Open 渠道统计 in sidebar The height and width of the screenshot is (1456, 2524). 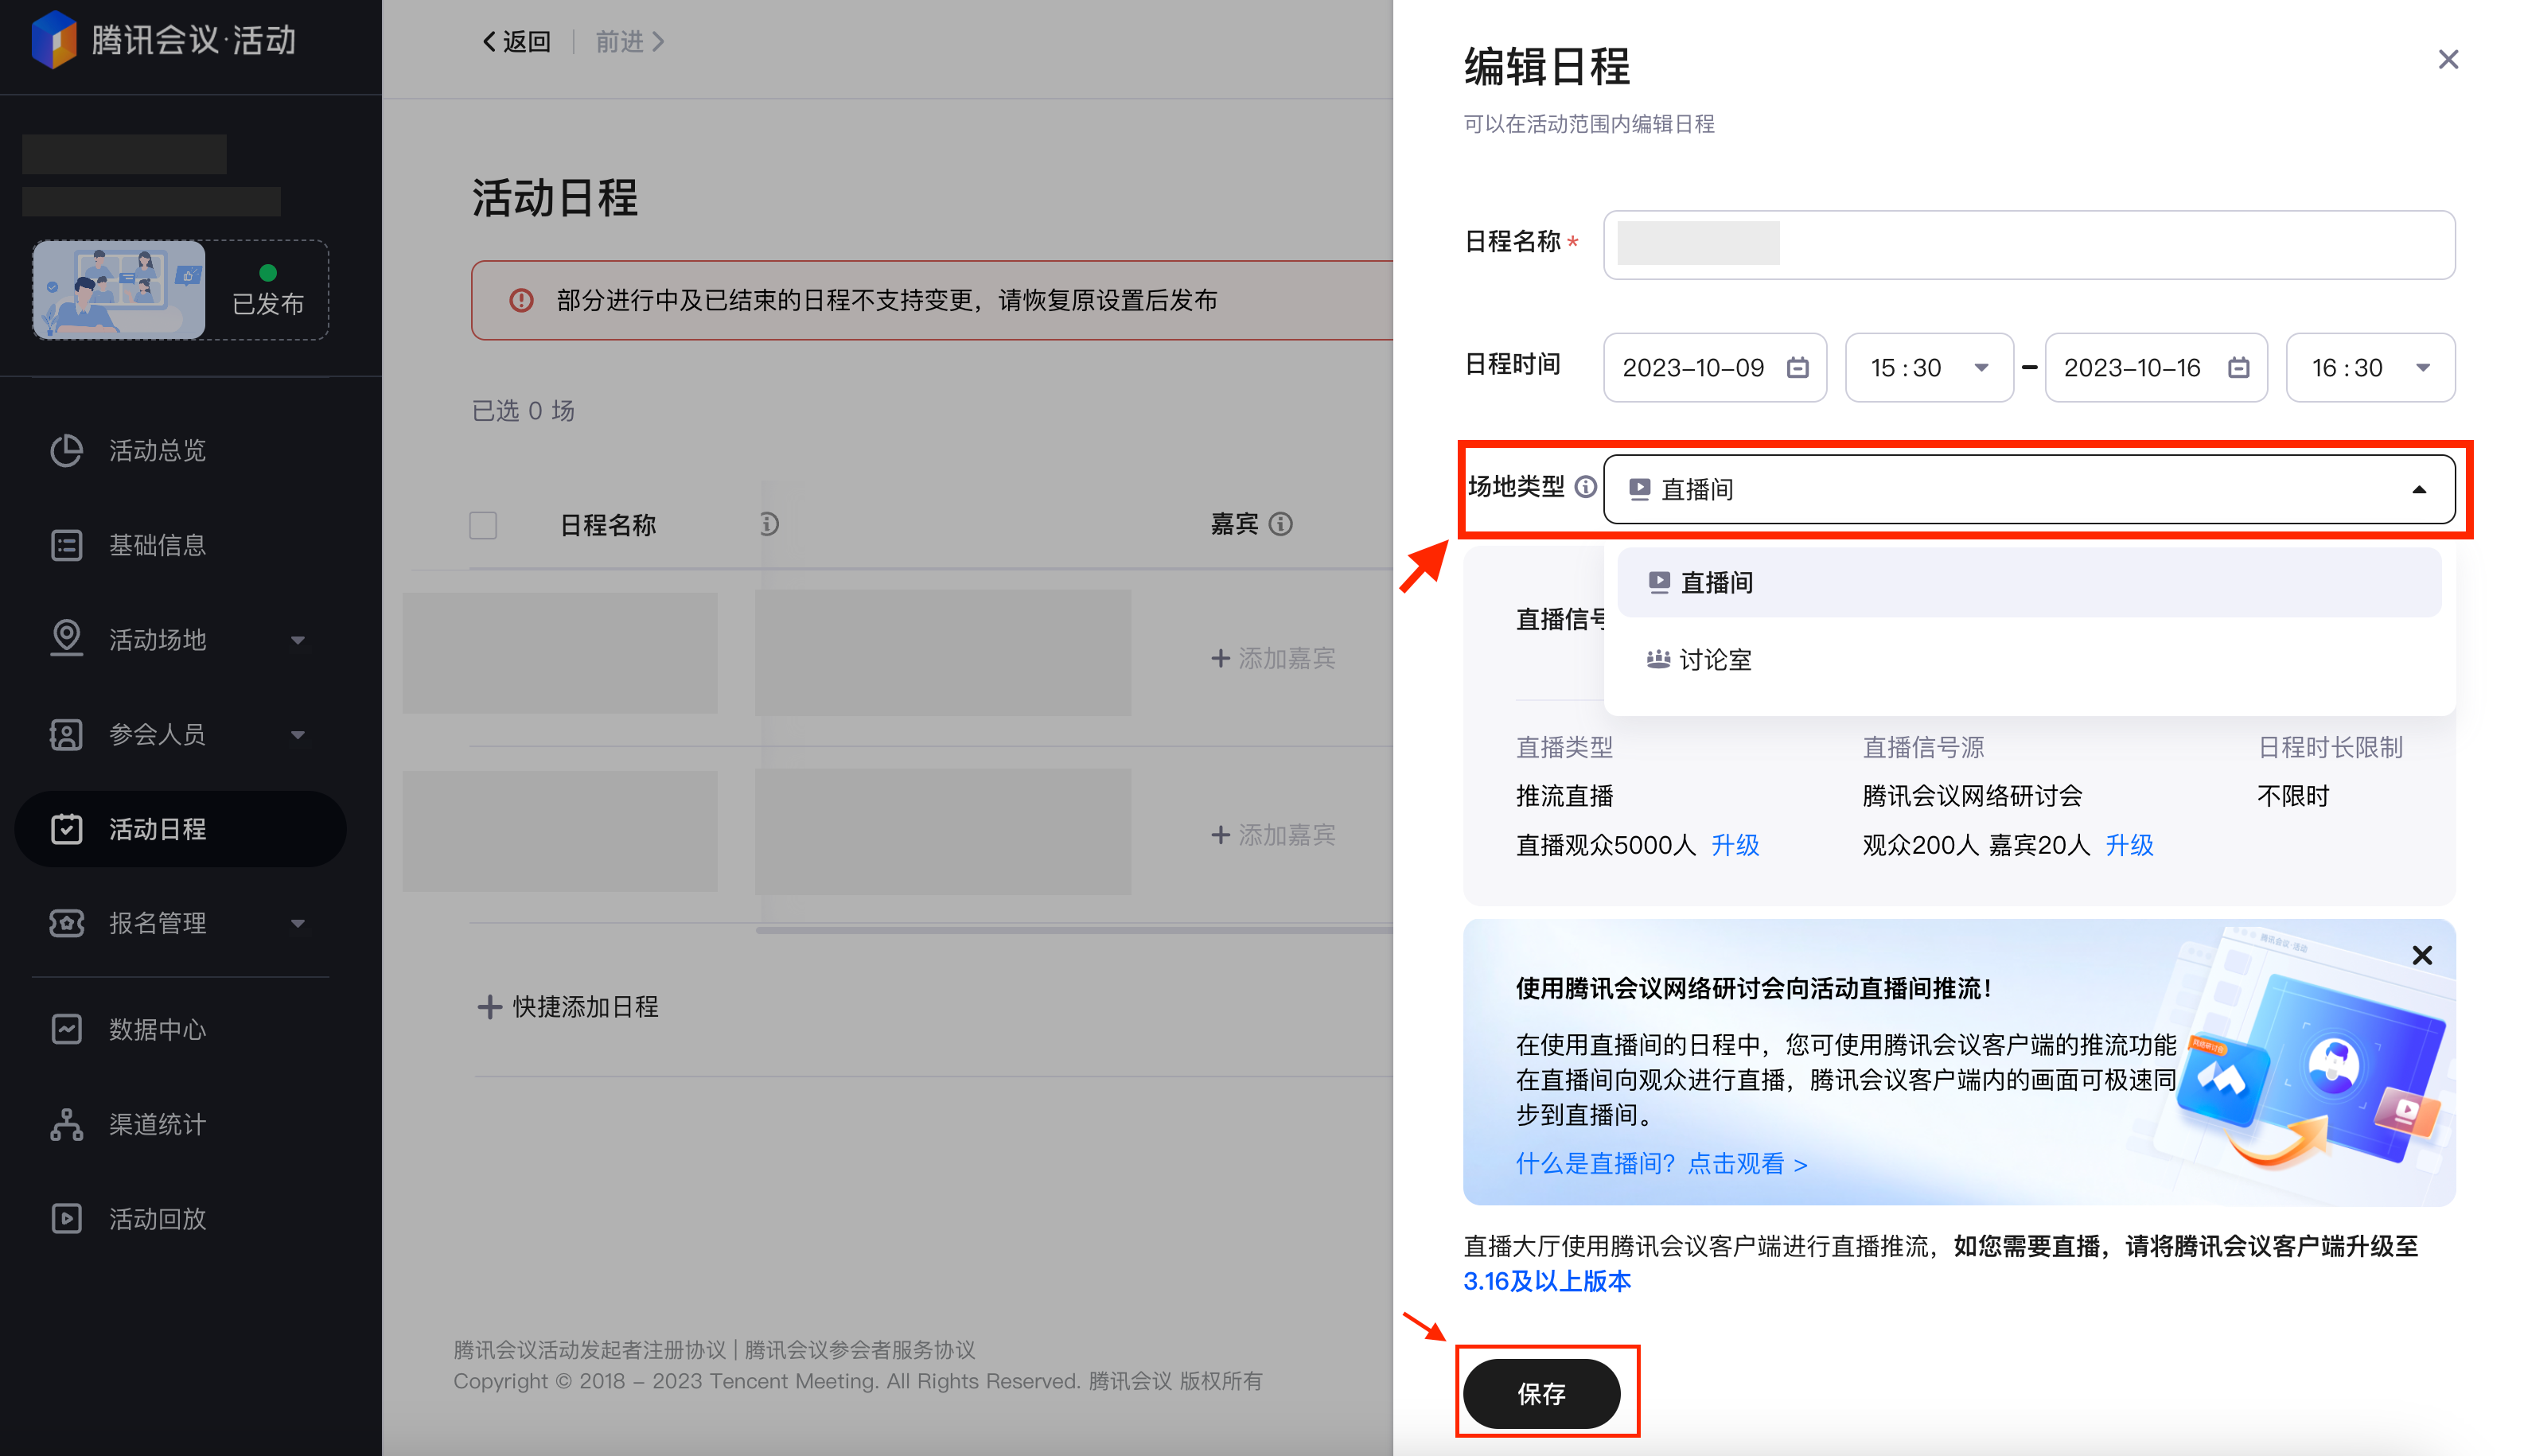(158, 1124)
